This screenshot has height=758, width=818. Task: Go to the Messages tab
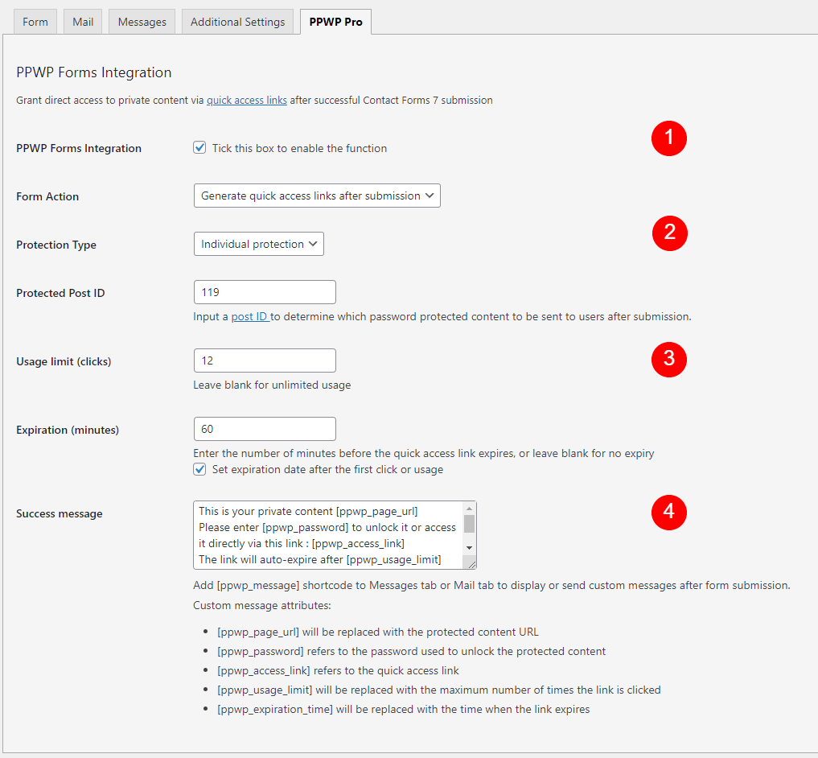point(142,22)
